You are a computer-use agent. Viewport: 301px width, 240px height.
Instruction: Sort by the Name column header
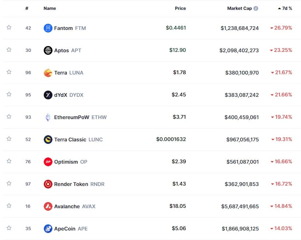(50, 8)
